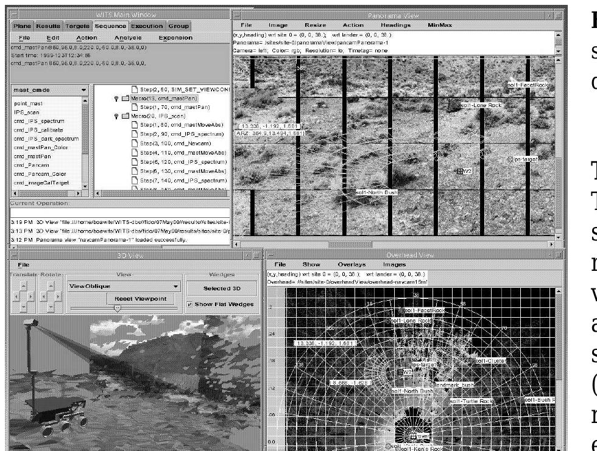Open Edit menu in WITS Main Window
Viewport: 597px width, 451px height.
pyautogui.click(x=53, y=38)
